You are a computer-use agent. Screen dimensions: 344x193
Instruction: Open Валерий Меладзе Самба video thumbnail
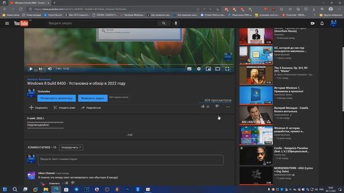pos(256,115)
